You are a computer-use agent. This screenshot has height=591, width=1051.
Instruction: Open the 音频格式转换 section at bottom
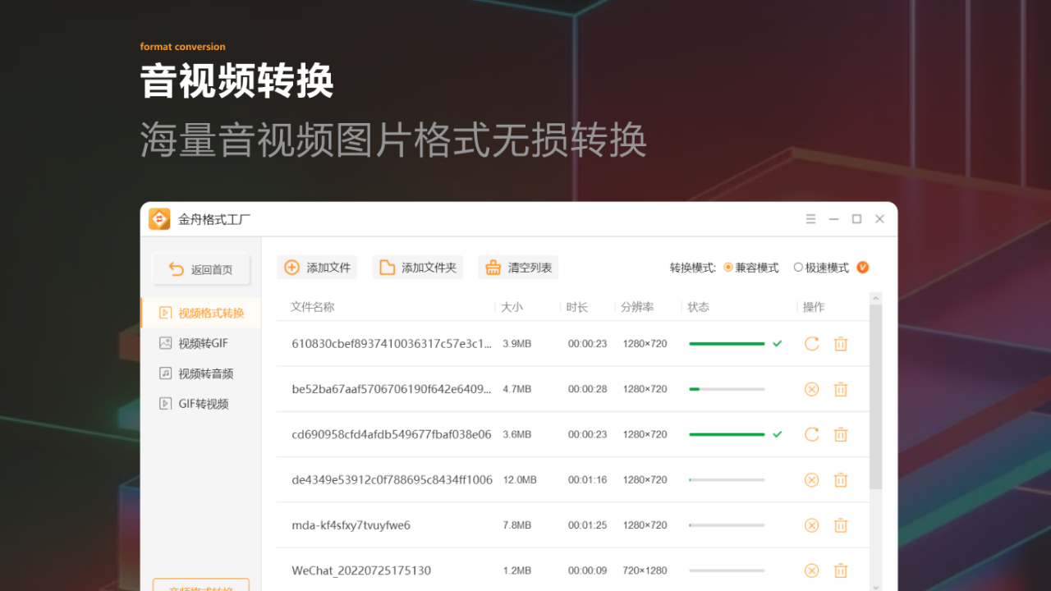(x=200, y=586)
